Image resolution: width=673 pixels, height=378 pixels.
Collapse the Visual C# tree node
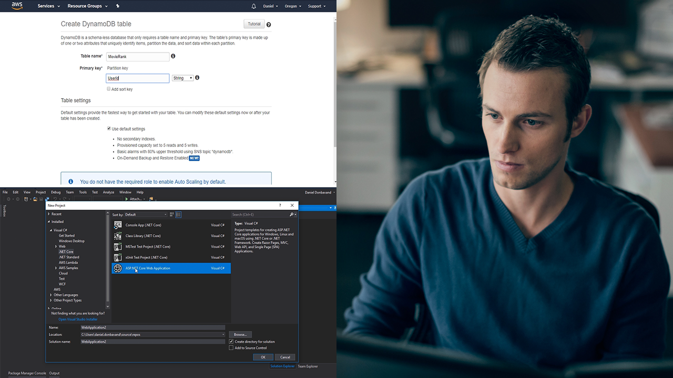coord(52,230)
